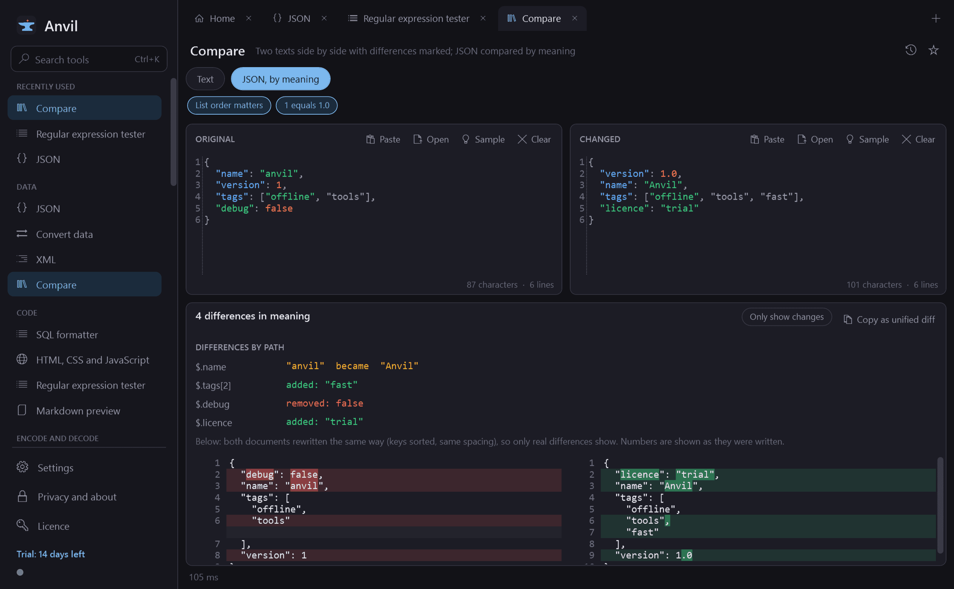Click the $.licence difference path
Image resolution: width=954 pixels, height=589 pixels.
pyautogui.click(x=214, y=422)
